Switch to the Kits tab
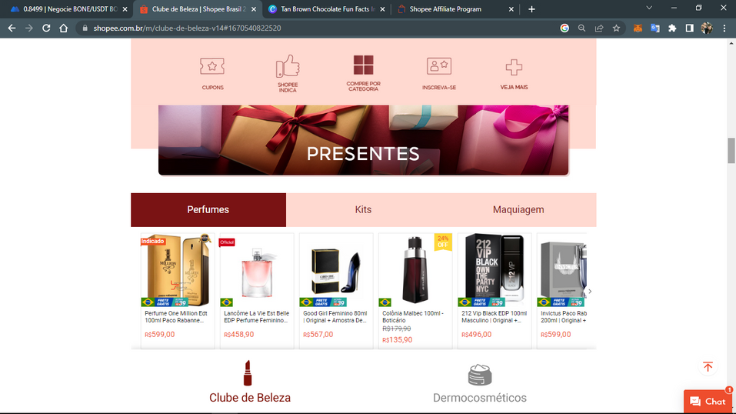This screenshot has width=736, height=414. click(363, 209)
